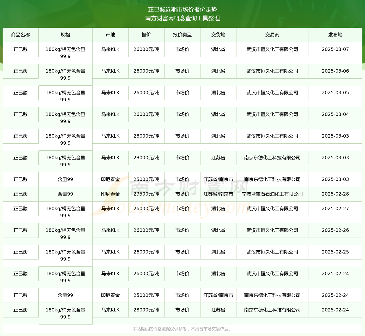This screenshot has height=336, width=365.
Task: Click trader 宁波蓝宝石石油化工有限公司
Action: [x=272, y=194]
